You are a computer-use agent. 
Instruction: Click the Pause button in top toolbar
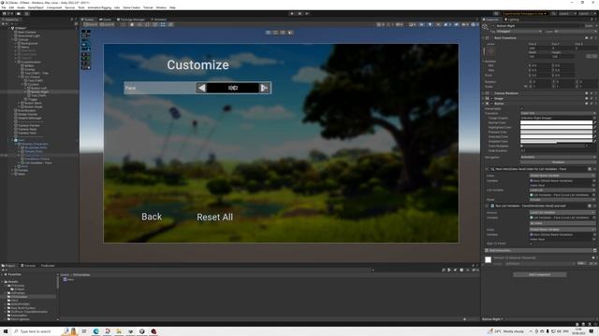tap(299, 13)
